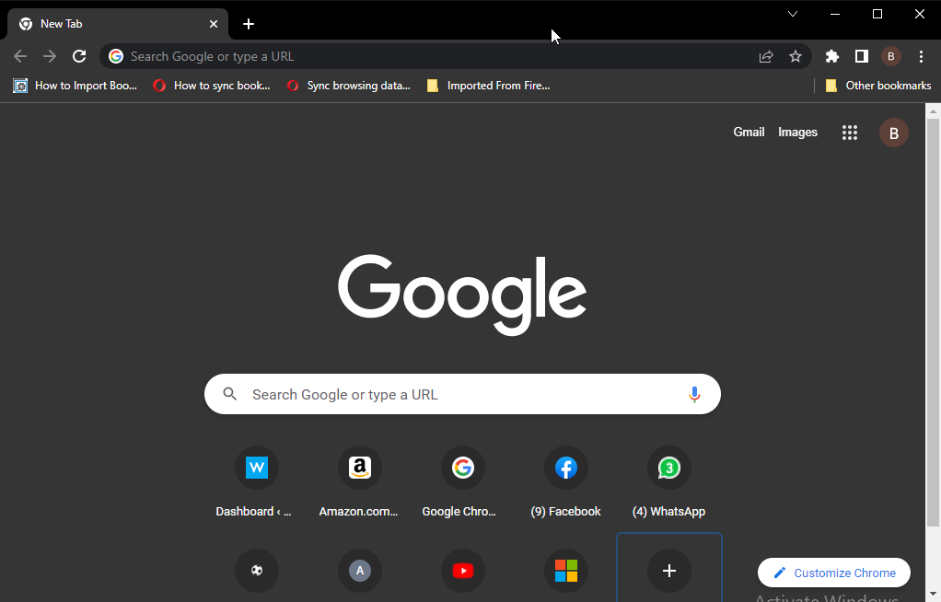
Task: Reload the page with the refresh icon
Action: (x=79, y=56)
